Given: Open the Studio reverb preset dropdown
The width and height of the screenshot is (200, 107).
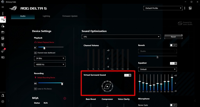Looking at the screenshot, I should 157,51.
